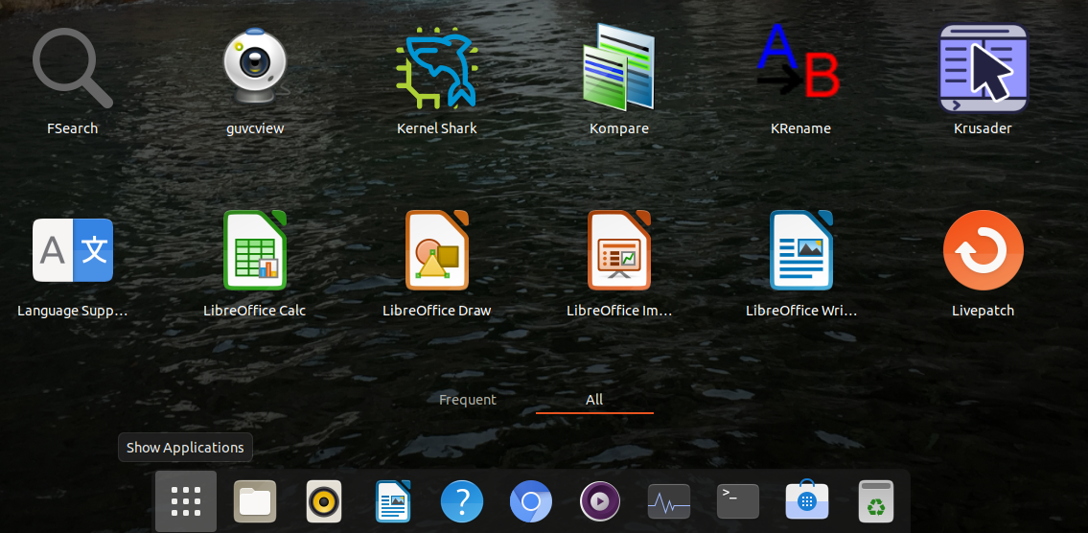This screenshot has width=1088, height=533.
Task: Open LibreOffice Writer from the app grid
Action: (x=800, y=250)
